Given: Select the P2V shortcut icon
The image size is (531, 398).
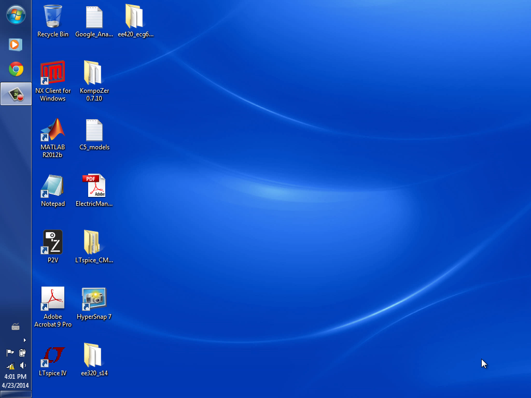Looking at the screenshot, I should 53,247.
